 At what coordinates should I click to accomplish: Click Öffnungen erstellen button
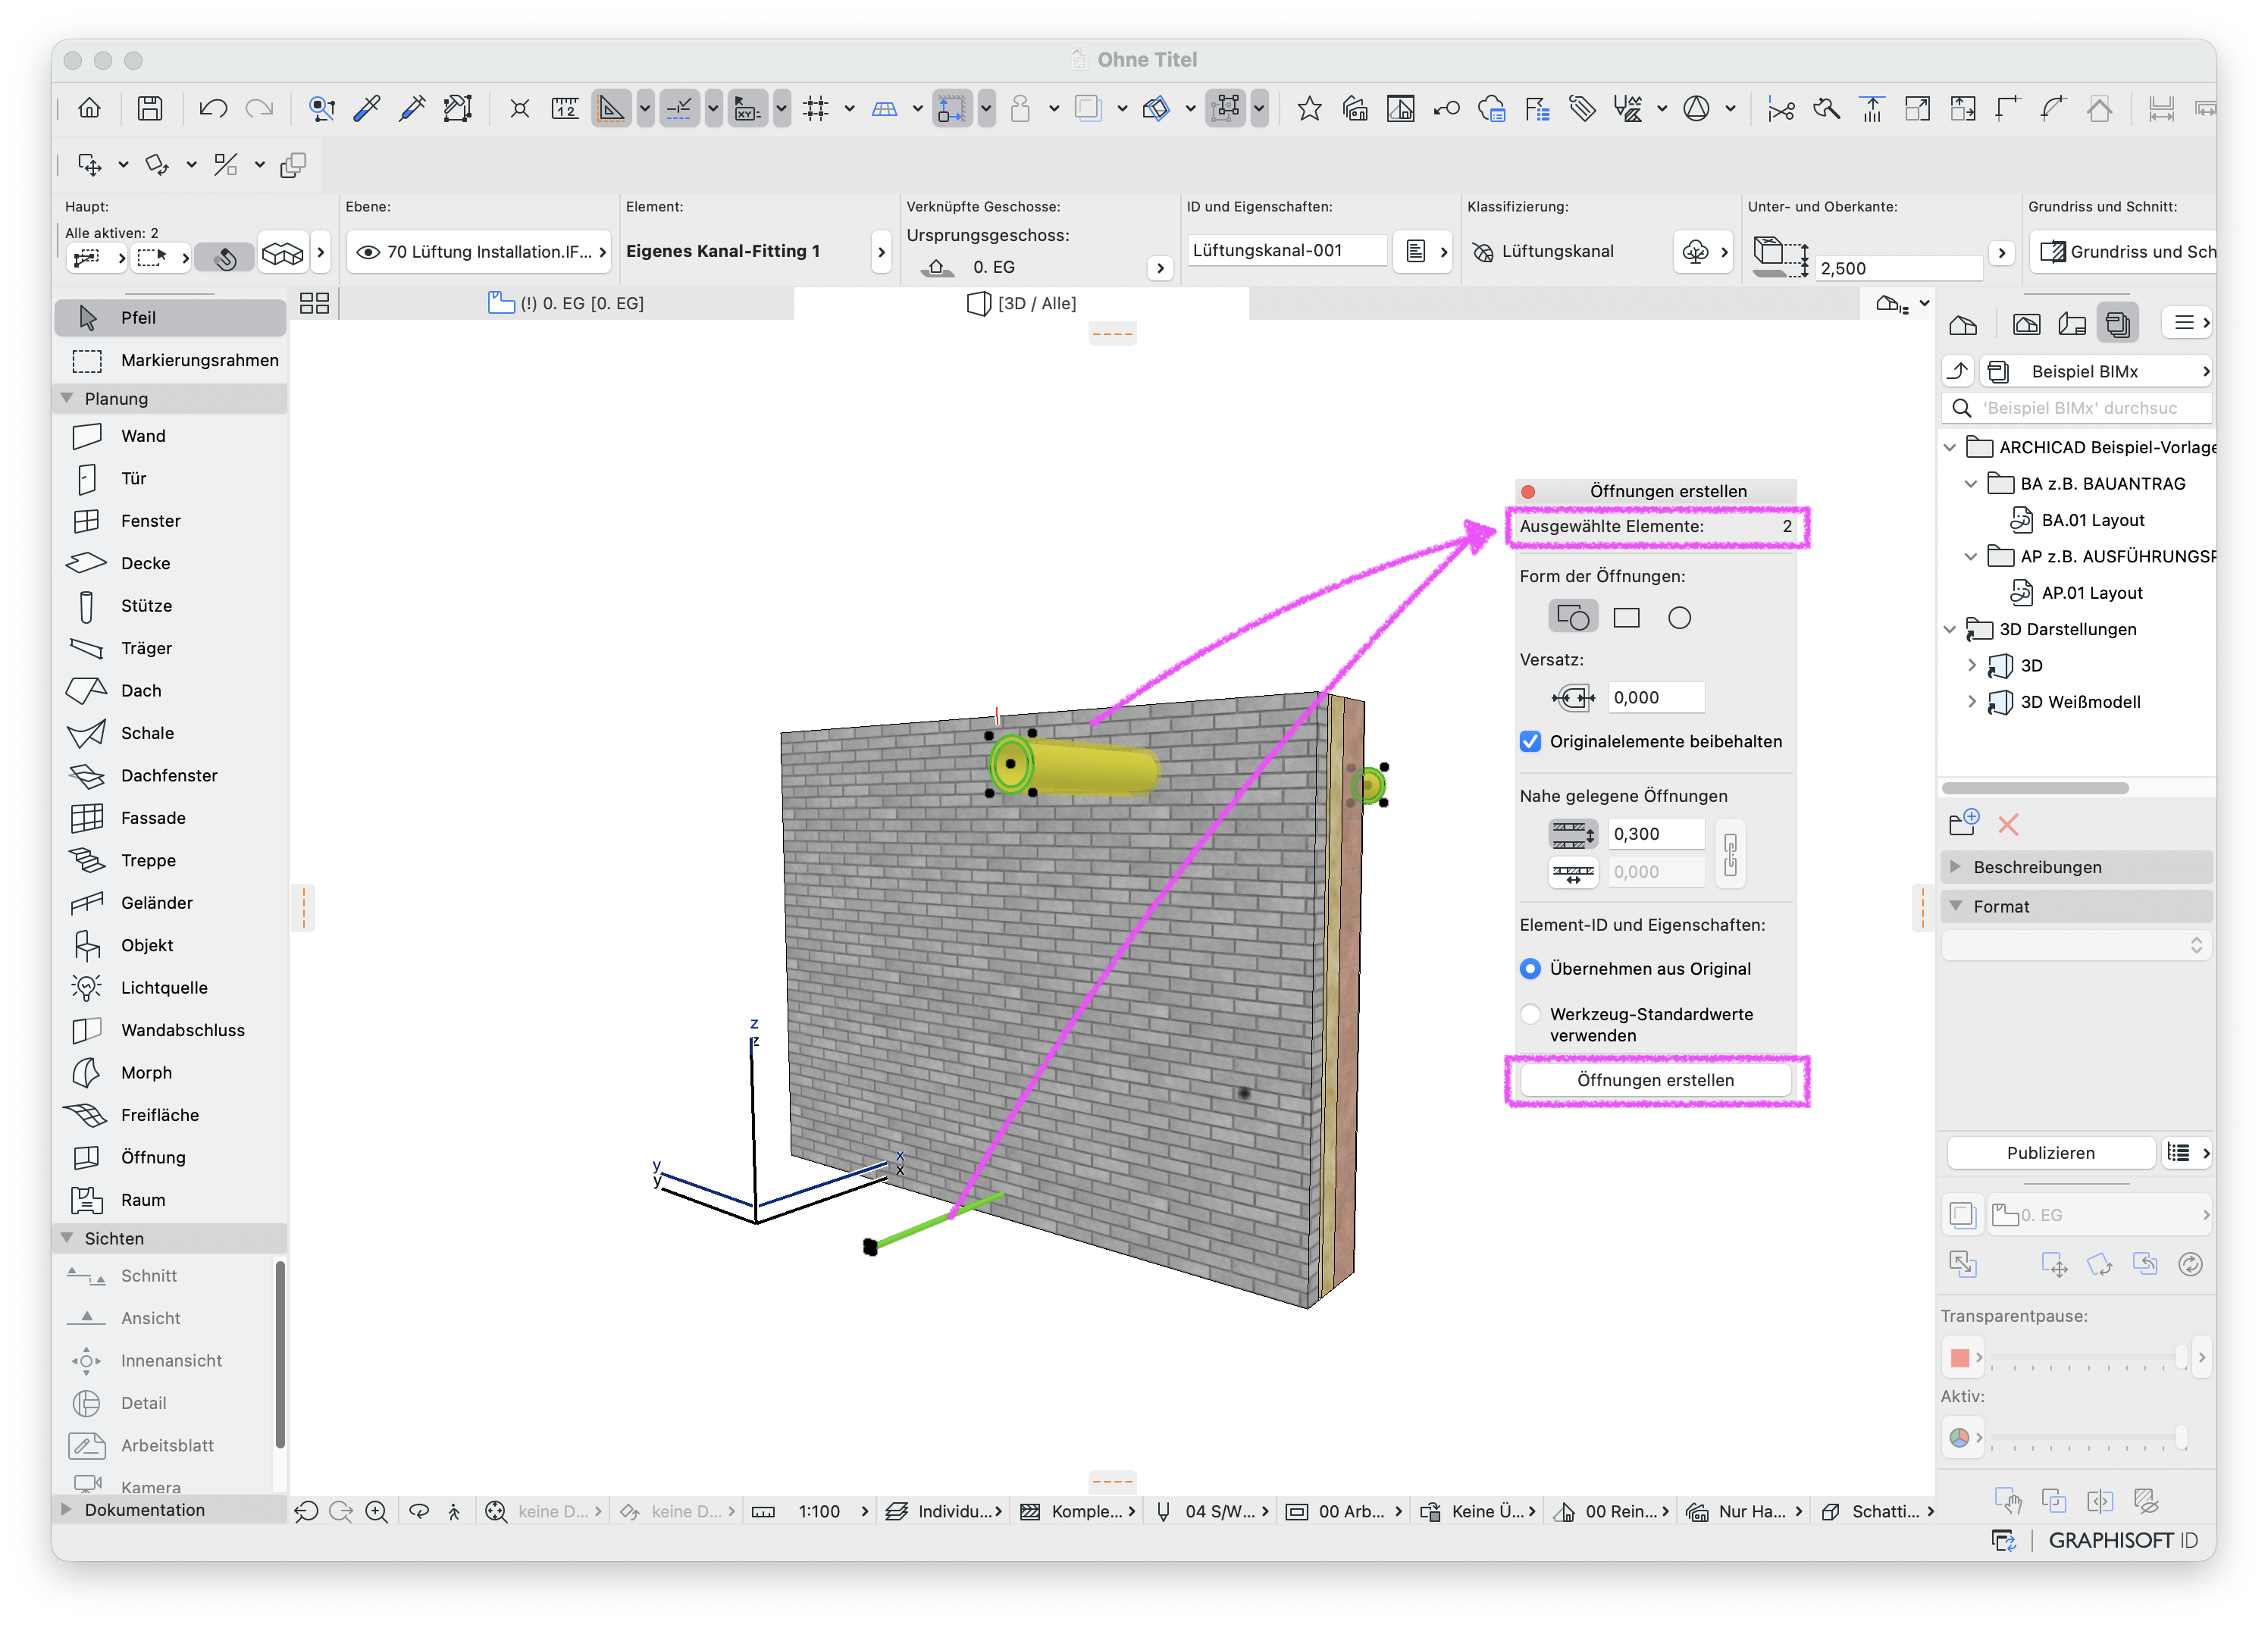[1656, 1080]
